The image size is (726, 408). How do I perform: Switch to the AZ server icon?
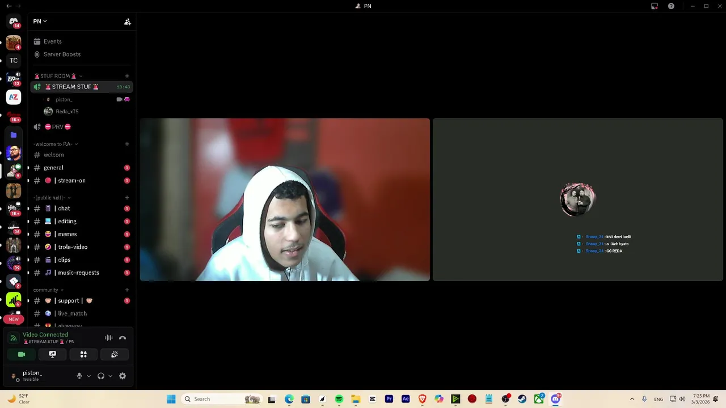[14, 97]
